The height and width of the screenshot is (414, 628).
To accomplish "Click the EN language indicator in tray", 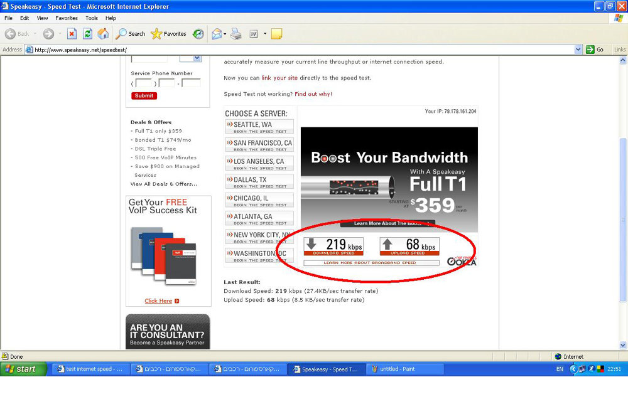I will click(x=560, y=369).
